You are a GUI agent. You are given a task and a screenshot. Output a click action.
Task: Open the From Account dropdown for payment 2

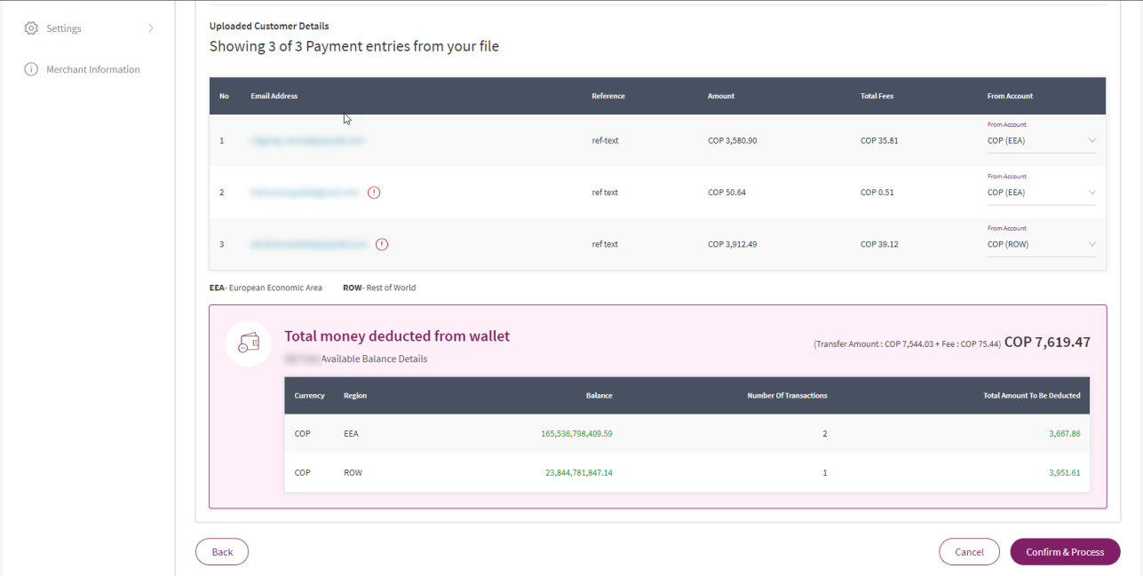(x=1091, y=193)
